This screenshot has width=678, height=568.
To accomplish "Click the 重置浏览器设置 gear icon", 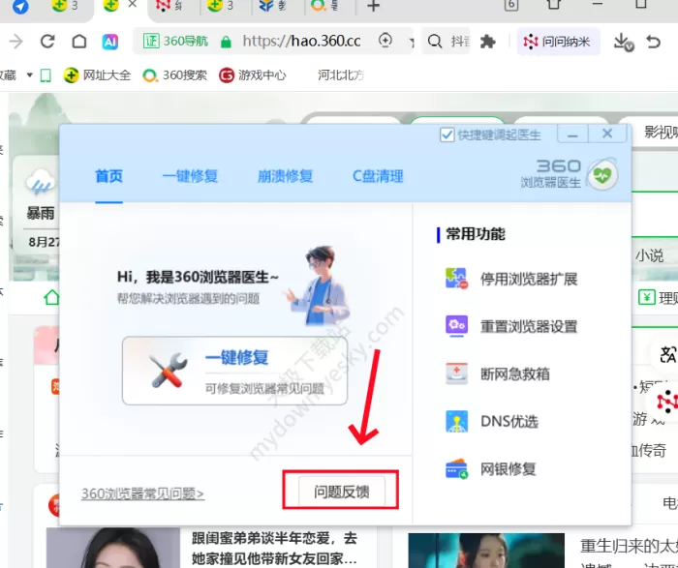I will [x=456, y=326].
